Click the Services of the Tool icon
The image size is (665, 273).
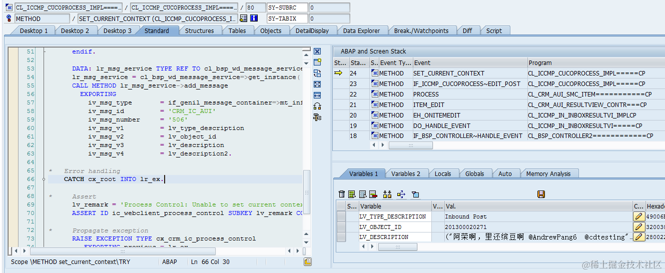(317, 106)
